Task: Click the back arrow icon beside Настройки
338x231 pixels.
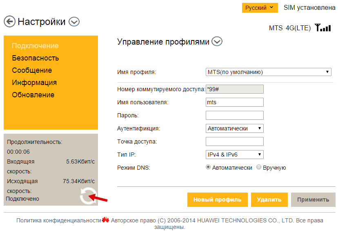Action: 9,22
